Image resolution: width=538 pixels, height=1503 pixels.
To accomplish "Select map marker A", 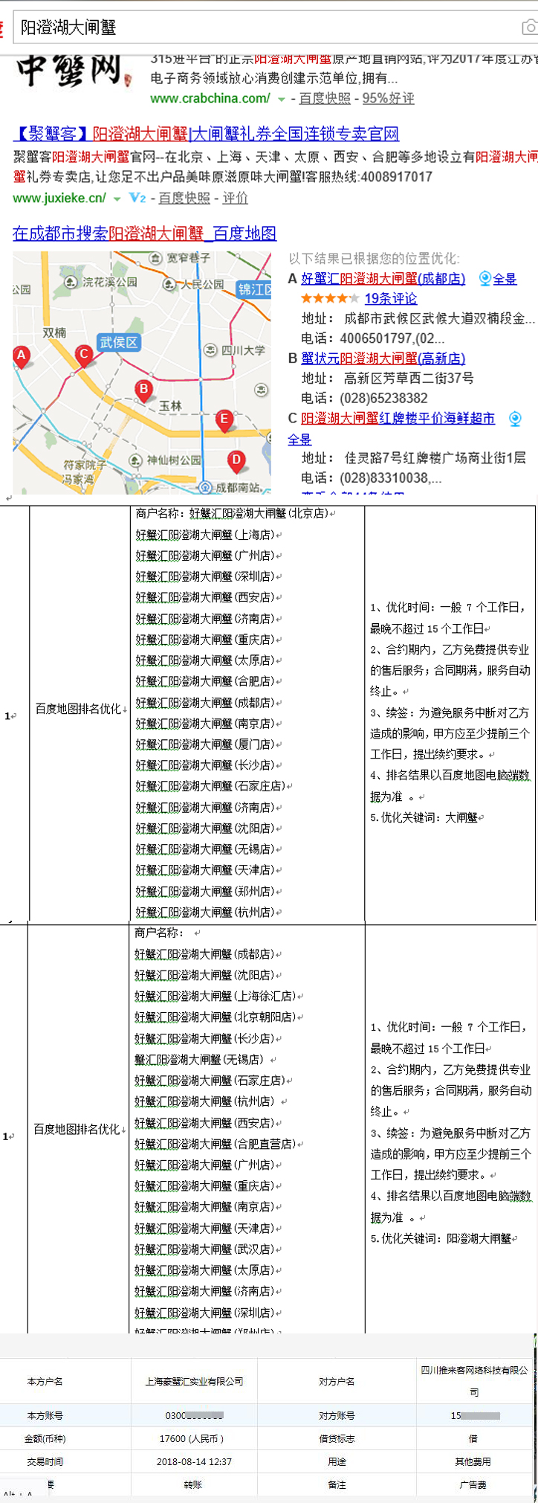I will click(22, 356).
